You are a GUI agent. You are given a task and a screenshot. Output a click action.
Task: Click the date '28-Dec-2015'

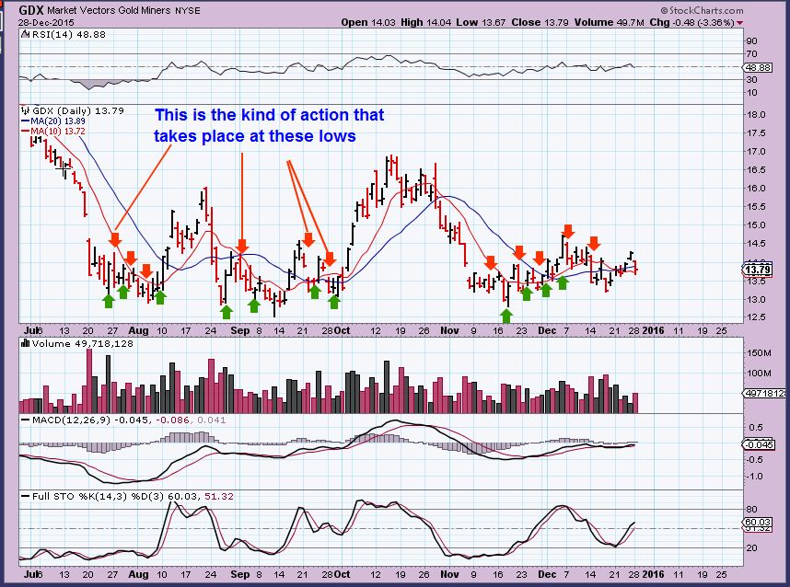click(x=46, y=23)
